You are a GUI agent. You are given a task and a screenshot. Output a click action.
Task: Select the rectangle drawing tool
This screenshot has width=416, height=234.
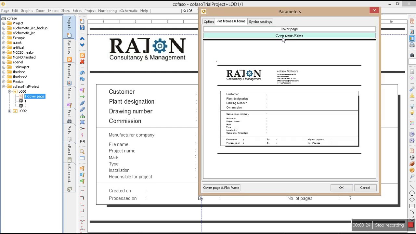(x=412, y=206)
